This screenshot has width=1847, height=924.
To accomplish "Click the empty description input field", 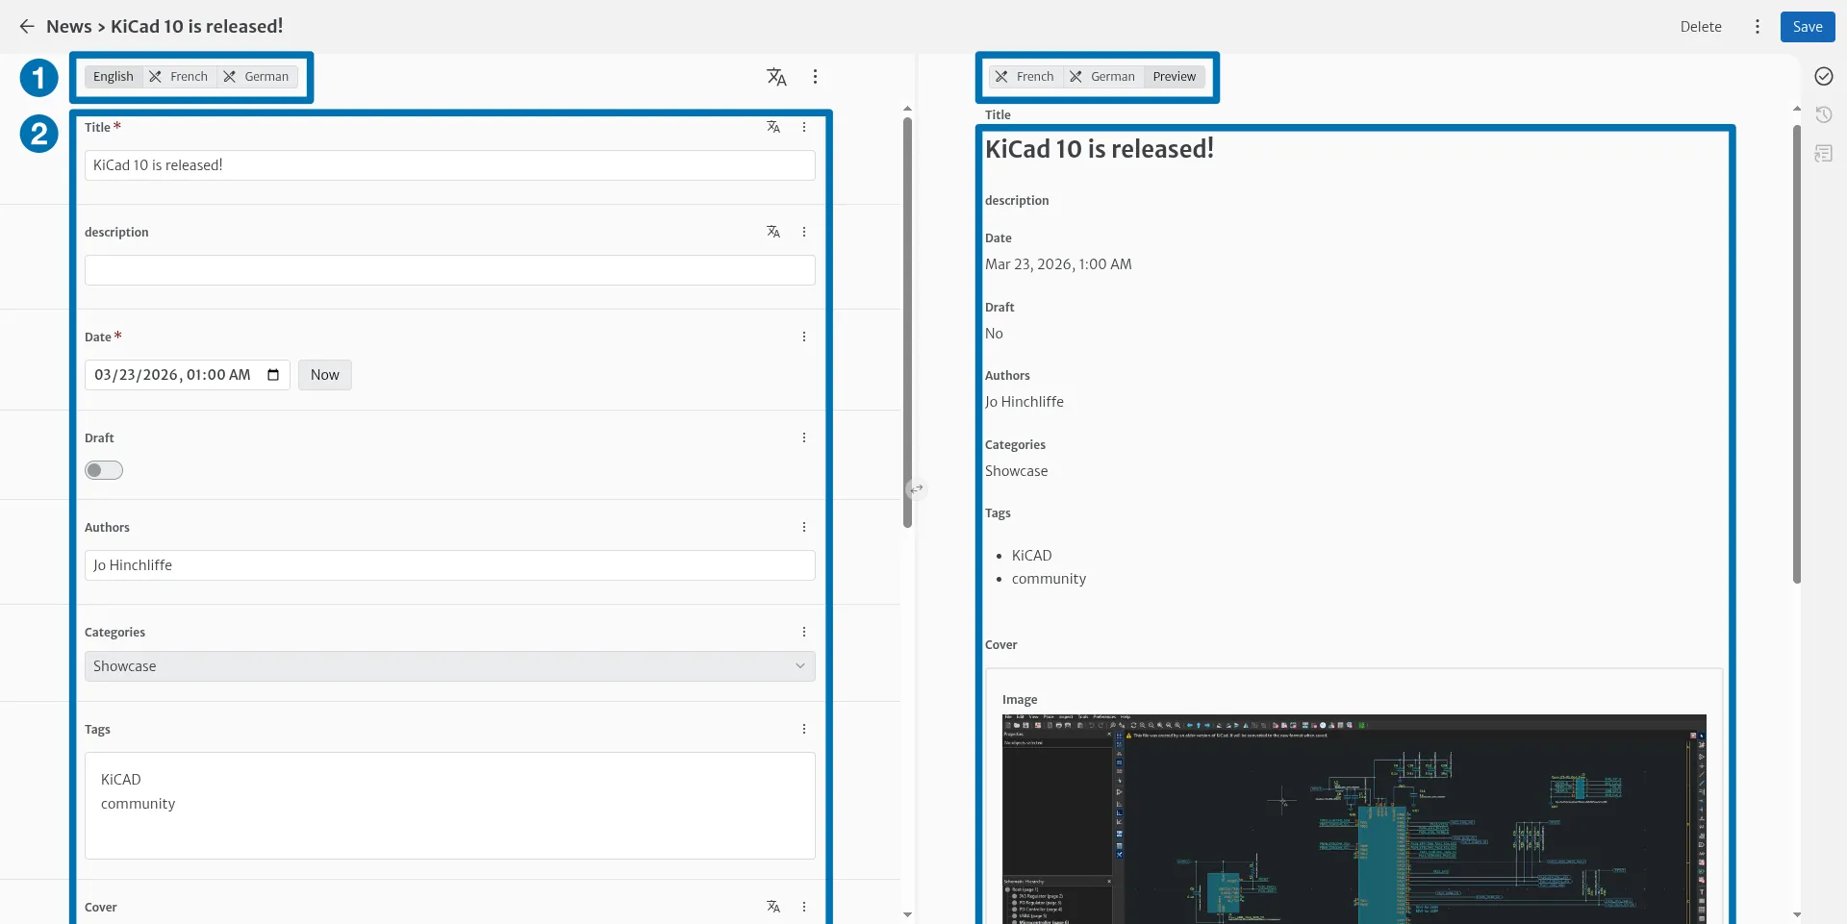I will click(449, 270).
